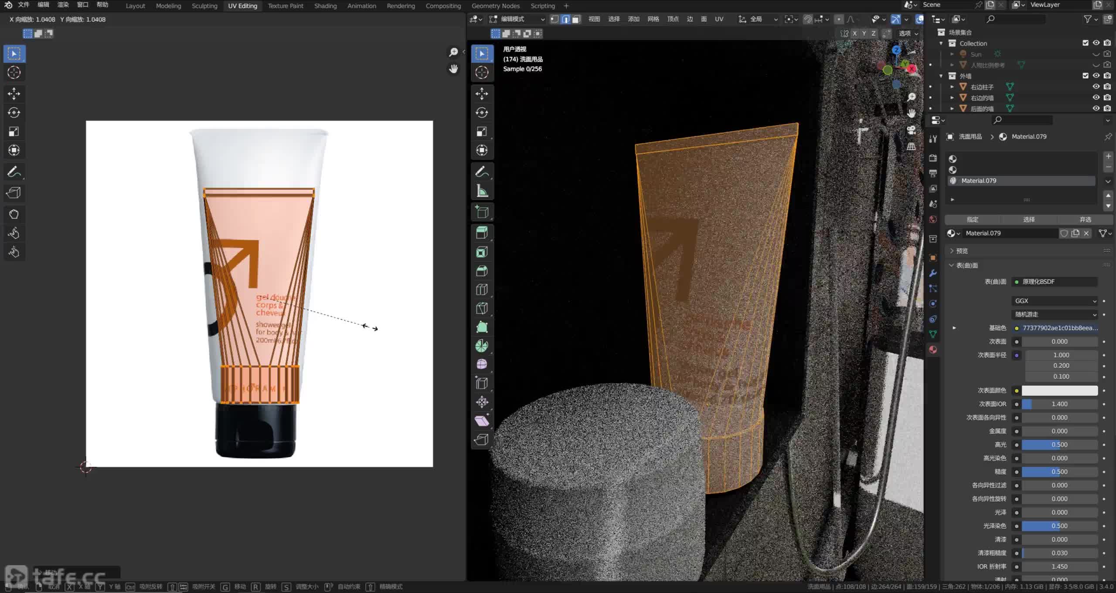Select the Rip Region tool in UV editor

tap(14, 192)
